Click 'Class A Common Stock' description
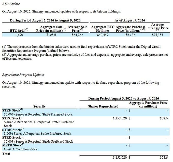Viewport: 173px width, 162px height. [x=21, y=149]
